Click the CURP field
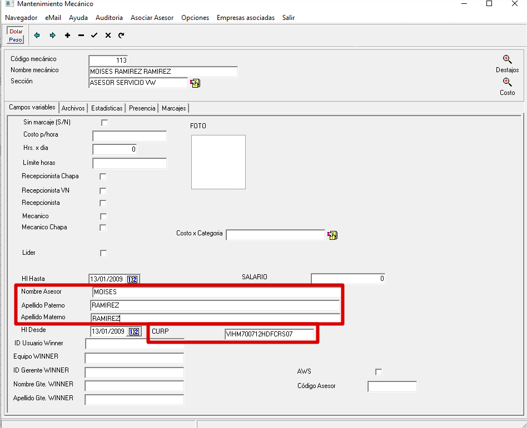 click(269, 334)
